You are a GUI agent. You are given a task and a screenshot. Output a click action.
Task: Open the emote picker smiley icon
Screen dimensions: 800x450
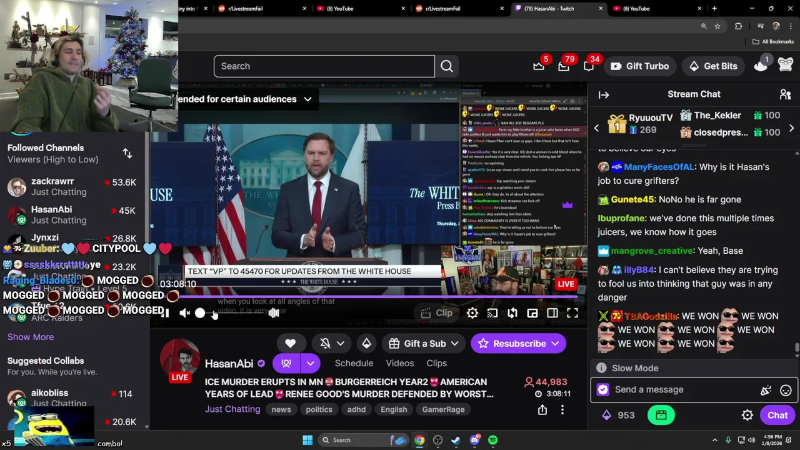pyautogui.click(x=786, y=390)
